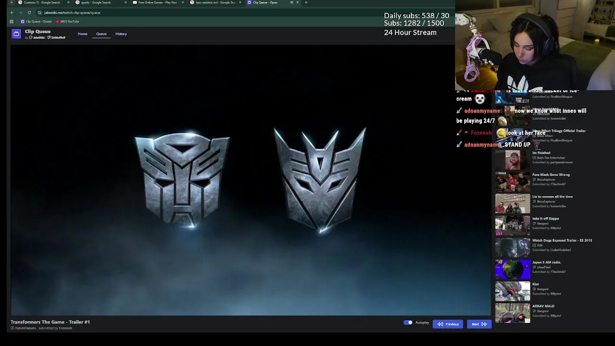The height and width of the screenshot is (346, 615).
Task: Open the 'Japan 5 AM radio.' thumbnail
Action: [513, 270]
